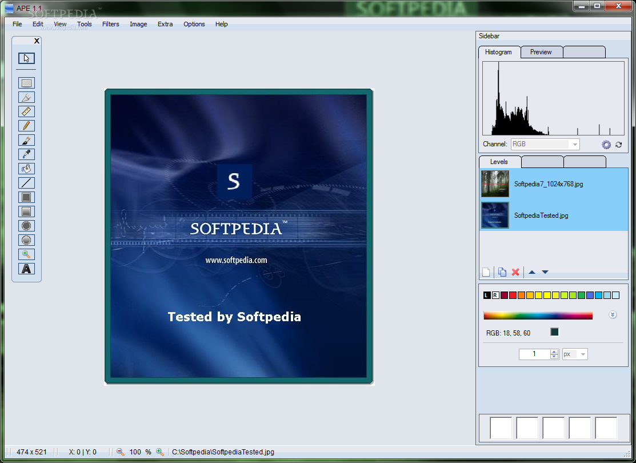Screen dimensions: 636x463
Task: Open the Image menu
Action: click(x=138, y=24)
